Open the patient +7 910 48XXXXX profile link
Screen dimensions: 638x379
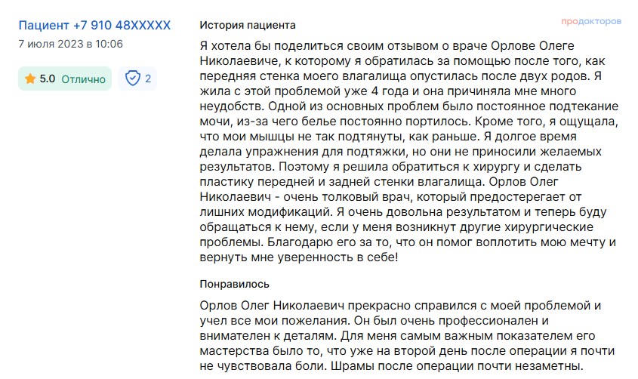(x=94, y=26)
